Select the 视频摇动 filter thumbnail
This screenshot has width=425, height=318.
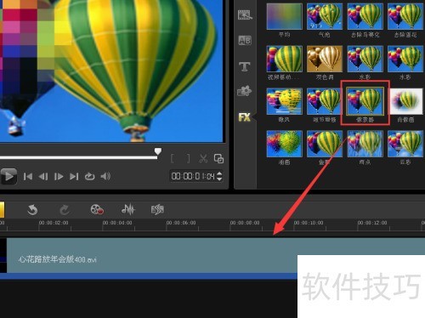coord(284,59)
